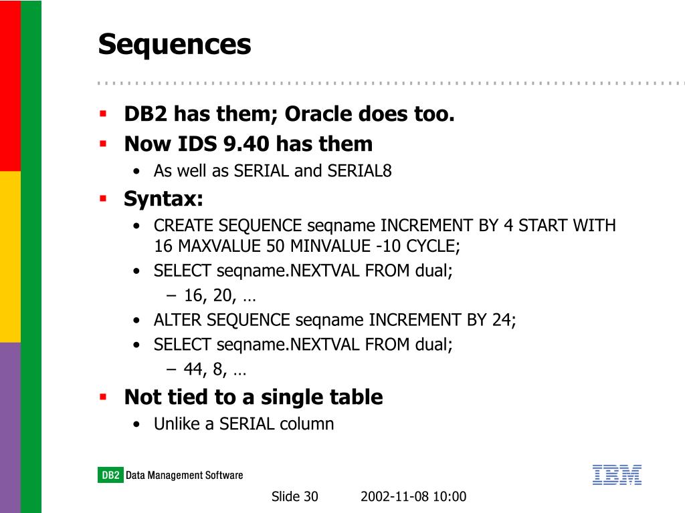Click the 2002-11-08 10:00 timestamp
The image size is (685, 513).
tap(413, 496)
